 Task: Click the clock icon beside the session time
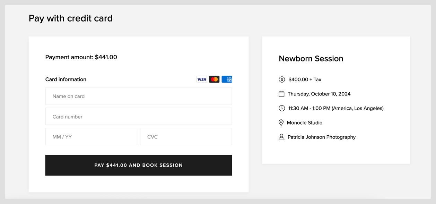pos(281,108)
